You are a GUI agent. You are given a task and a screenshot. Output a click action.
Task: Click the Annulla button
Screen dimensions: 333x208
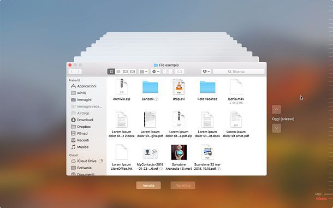pos(148,185)
